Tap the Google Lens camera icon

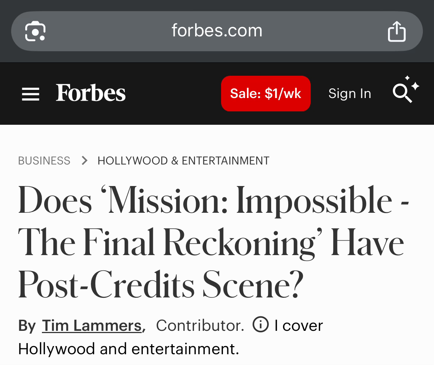[35, 31]
